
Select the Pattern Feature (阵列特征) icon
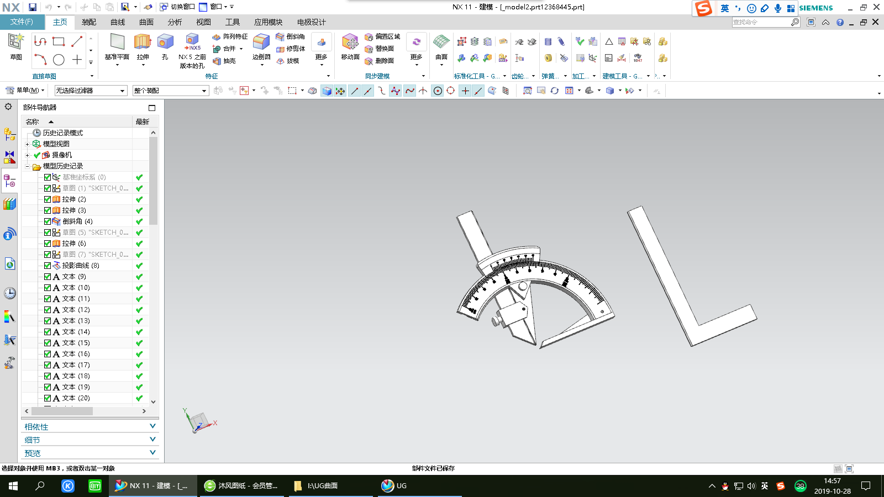tap(217, 37)
